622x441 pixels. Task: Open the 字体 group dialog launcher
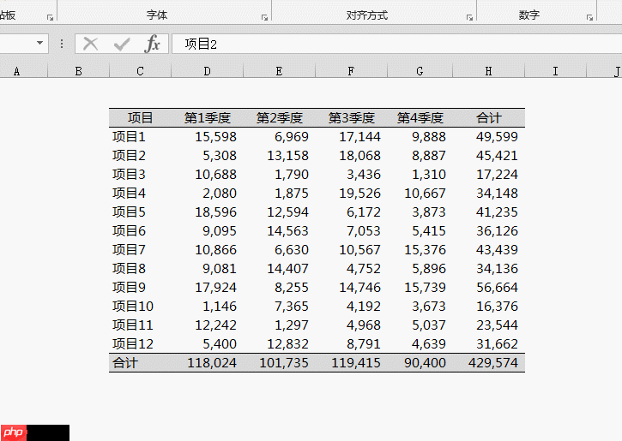tap(264, 17)
